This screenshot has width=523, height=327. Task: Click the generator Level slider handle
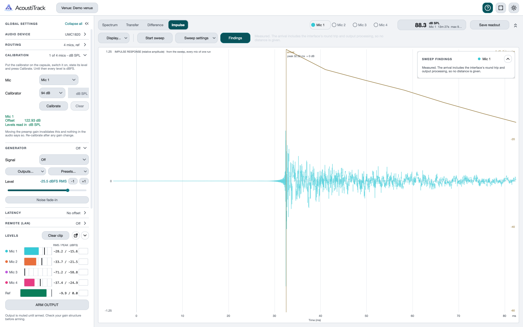coord(68,190)
